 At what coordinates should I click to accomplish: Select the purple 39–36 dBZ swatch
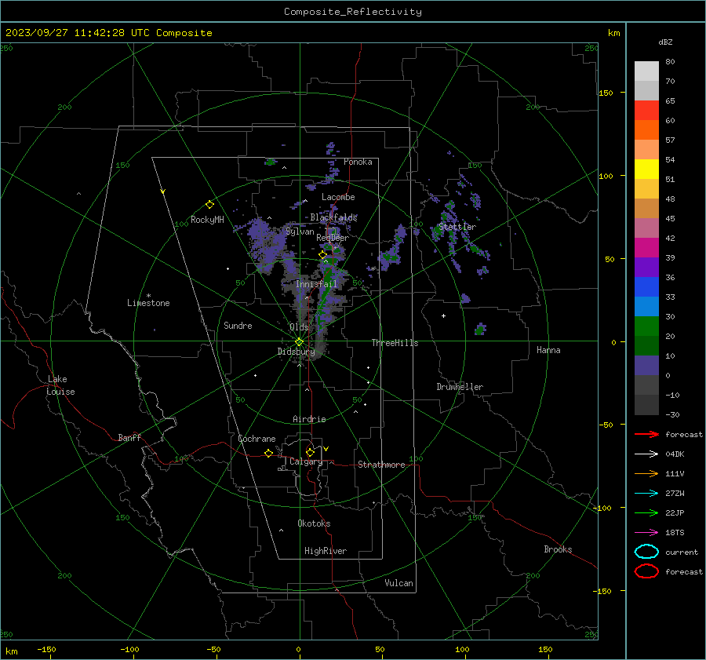[x=646, y=267]
